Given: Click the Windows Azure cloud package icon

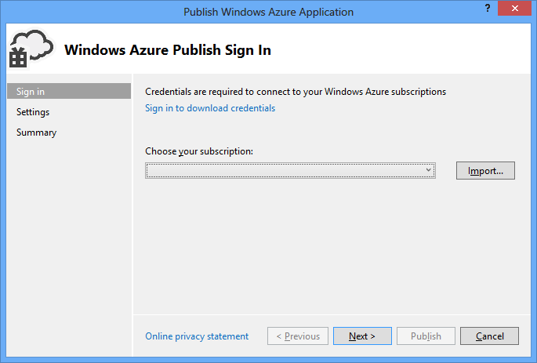Looking at the screenshot, I should pos(31,49).
